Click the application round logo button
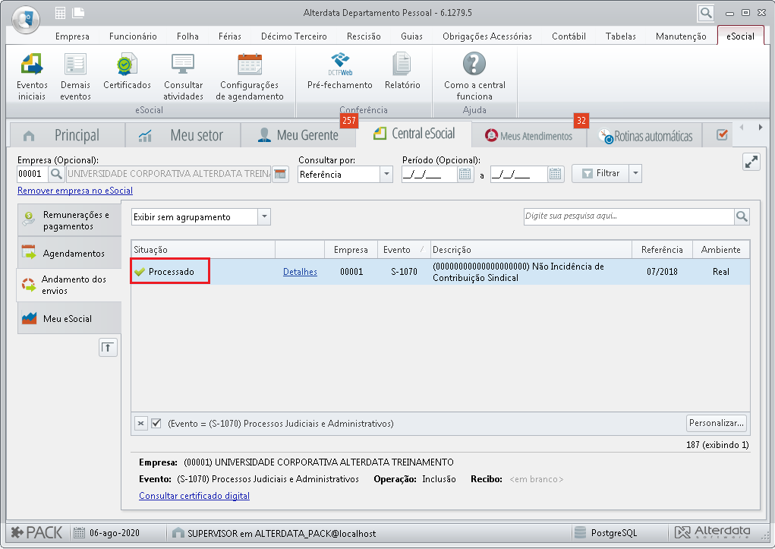Viewport: 775px width, 549px height. point(26,19)
